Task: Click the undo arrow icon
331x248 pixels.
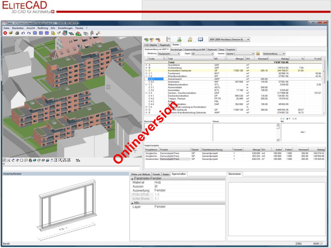Action: tap(23, 33)
